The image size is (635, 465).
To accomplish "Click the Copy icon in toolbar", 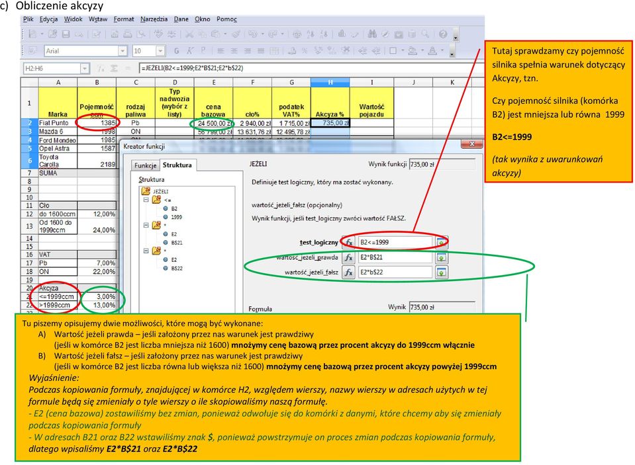I will [x=203, y=34].
